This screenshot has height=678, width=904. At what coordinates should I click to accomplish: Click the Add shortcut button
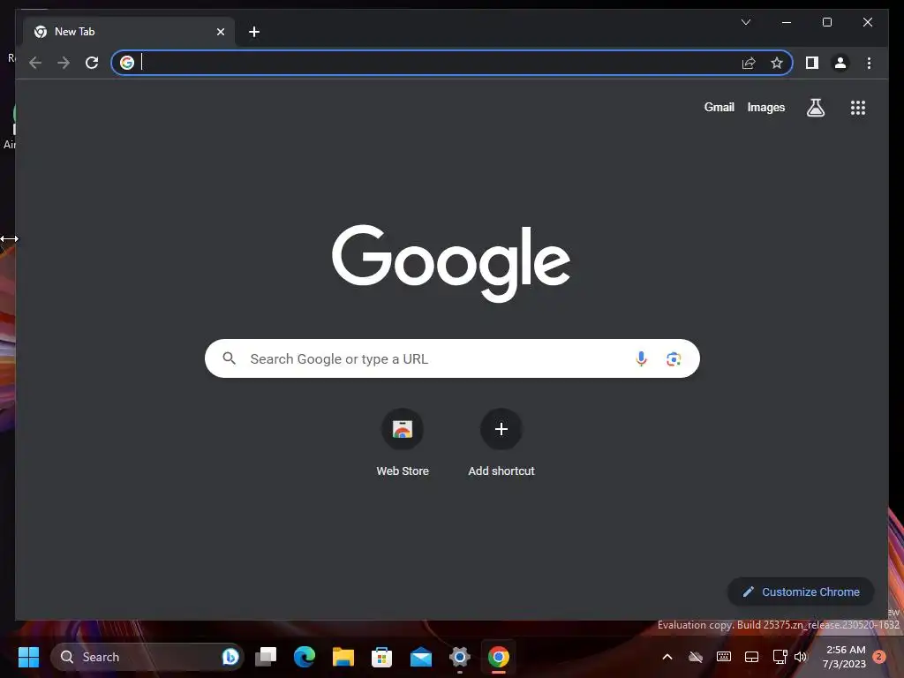coord(501,443)
